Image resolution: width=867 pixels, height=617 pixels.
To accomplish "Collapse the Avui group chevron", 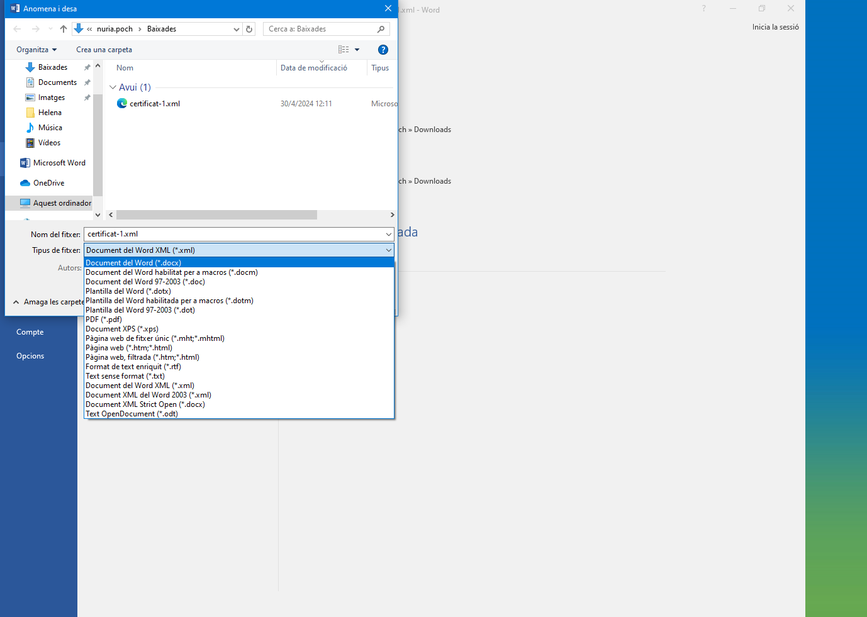I will click(113, 87).
